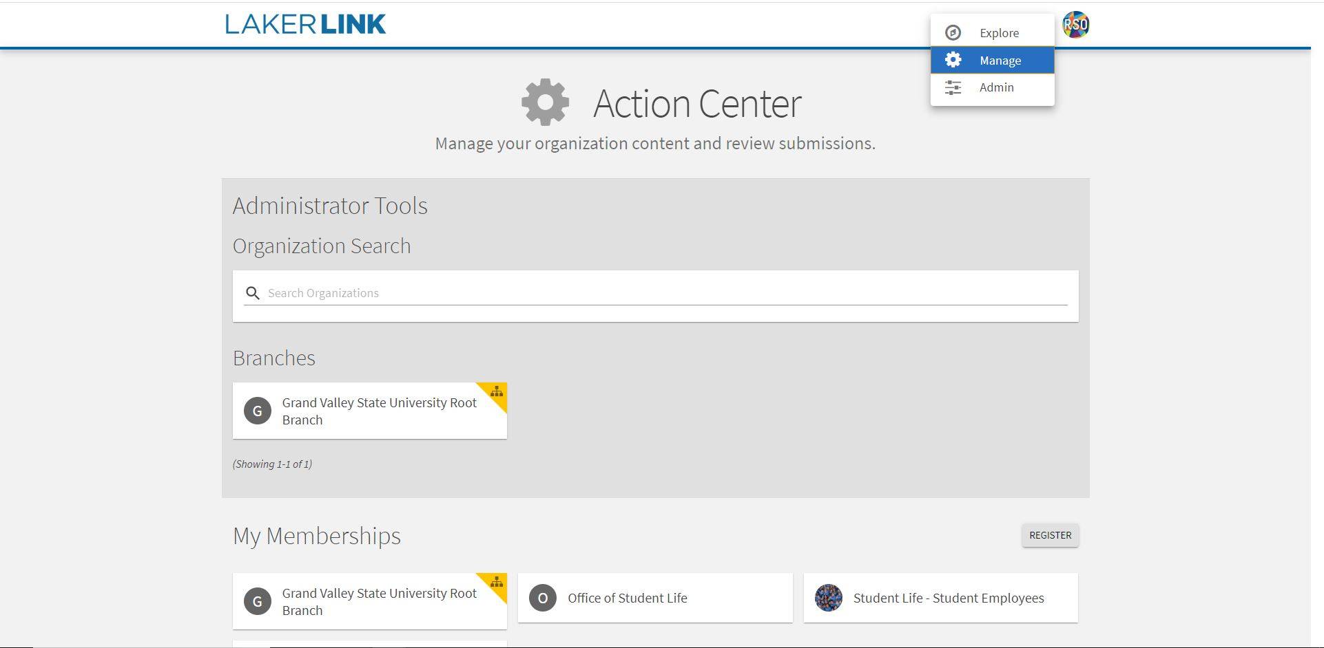Click the Student Employees group thumbnail
This screenshot has height=648, width=1324.
click(x=829, y=598)
